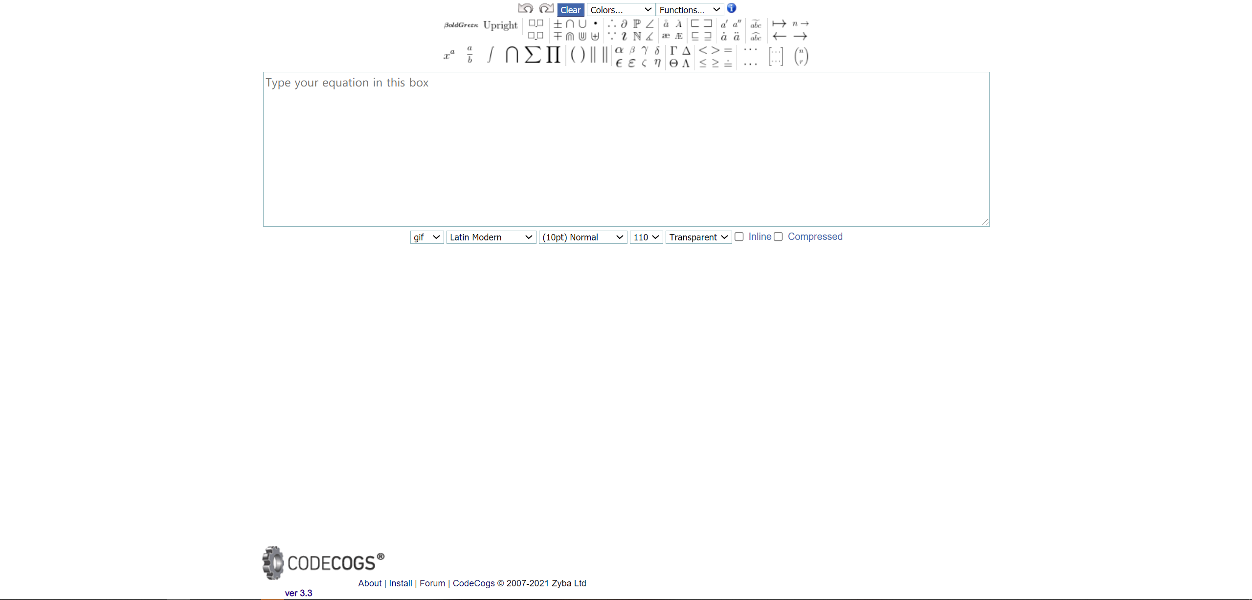Click inside the equation text box

coord(626,149)
